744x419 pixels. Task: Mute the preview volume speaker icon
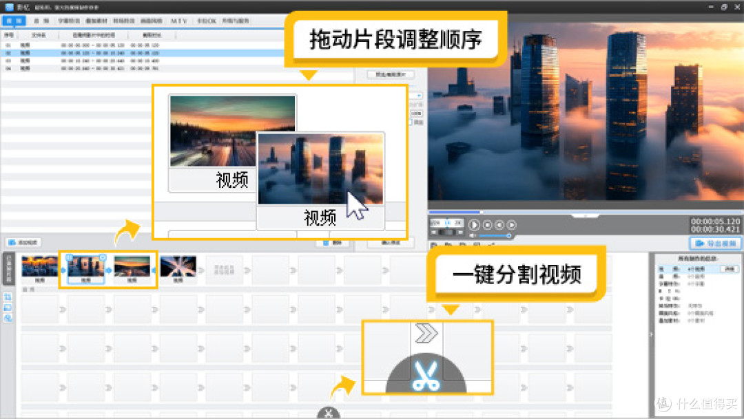pos(473,235)
